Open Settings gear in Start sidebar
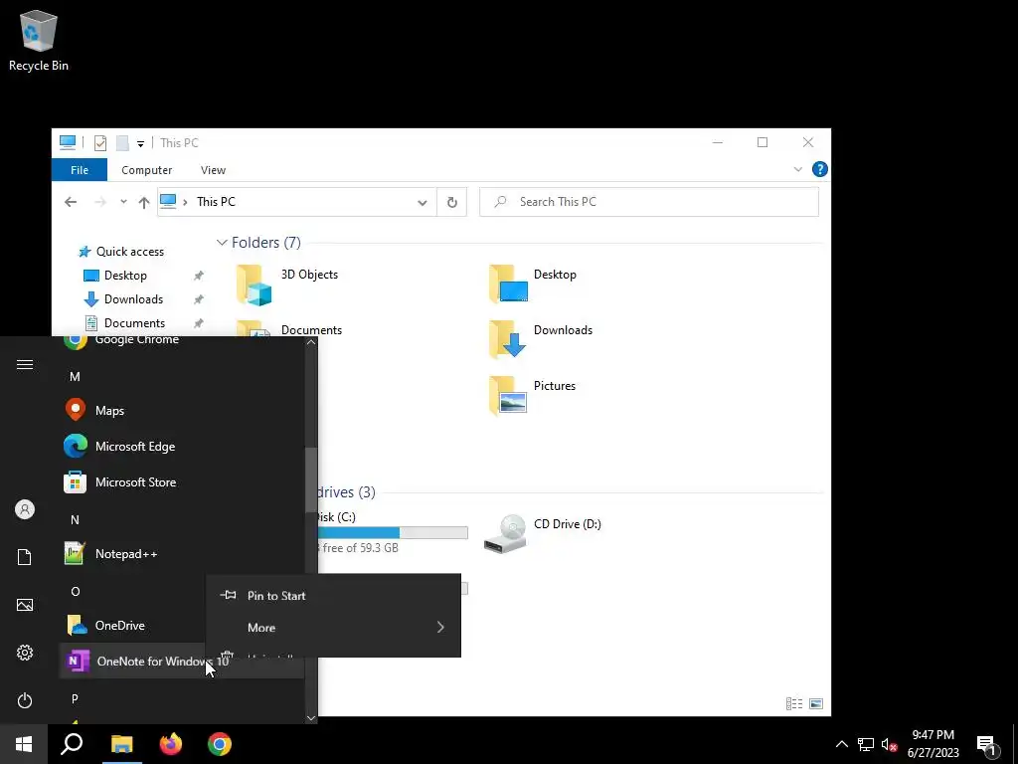 click(25, 653)
